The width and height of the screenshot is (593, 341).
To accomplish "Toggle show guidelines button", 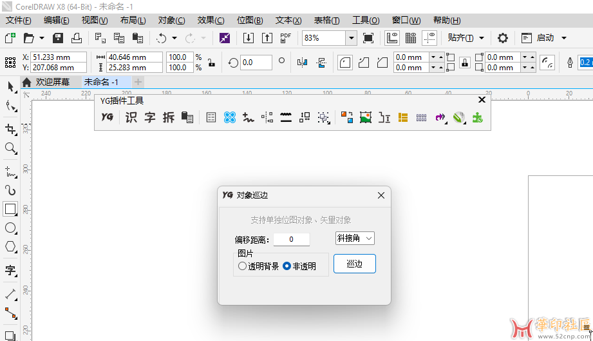I will point(429,38).
